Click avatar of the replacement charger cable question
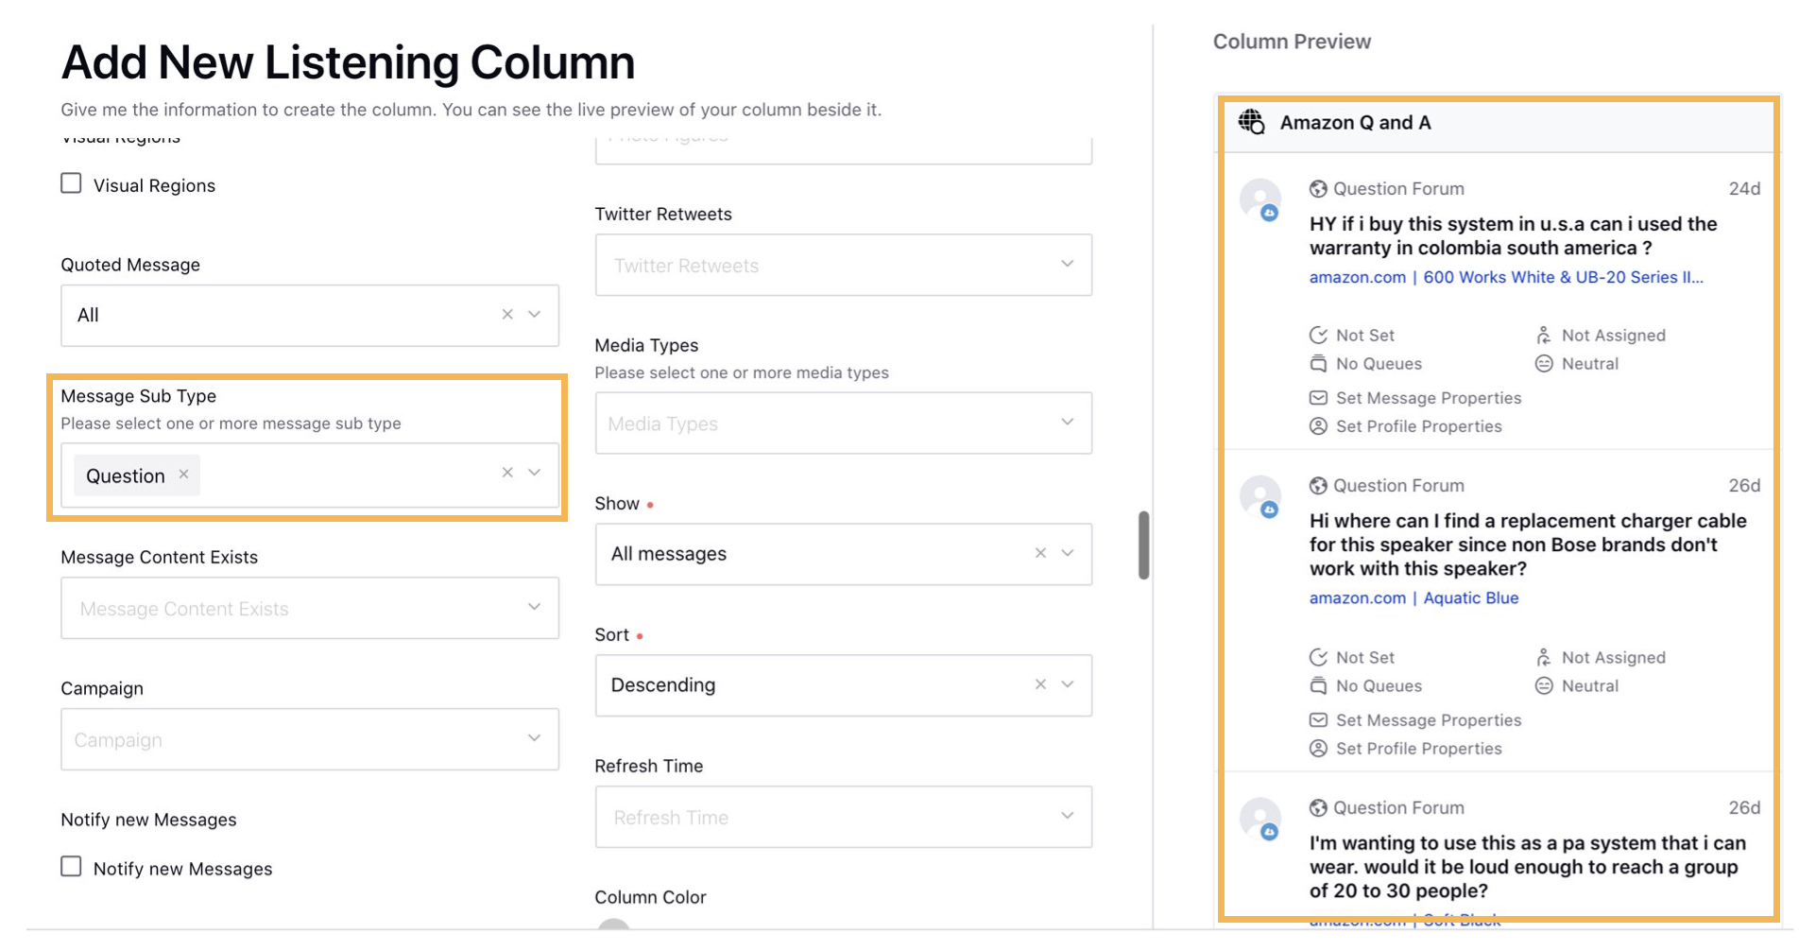The height and width of the screenshot is (951, 1816). (1260, 496)
